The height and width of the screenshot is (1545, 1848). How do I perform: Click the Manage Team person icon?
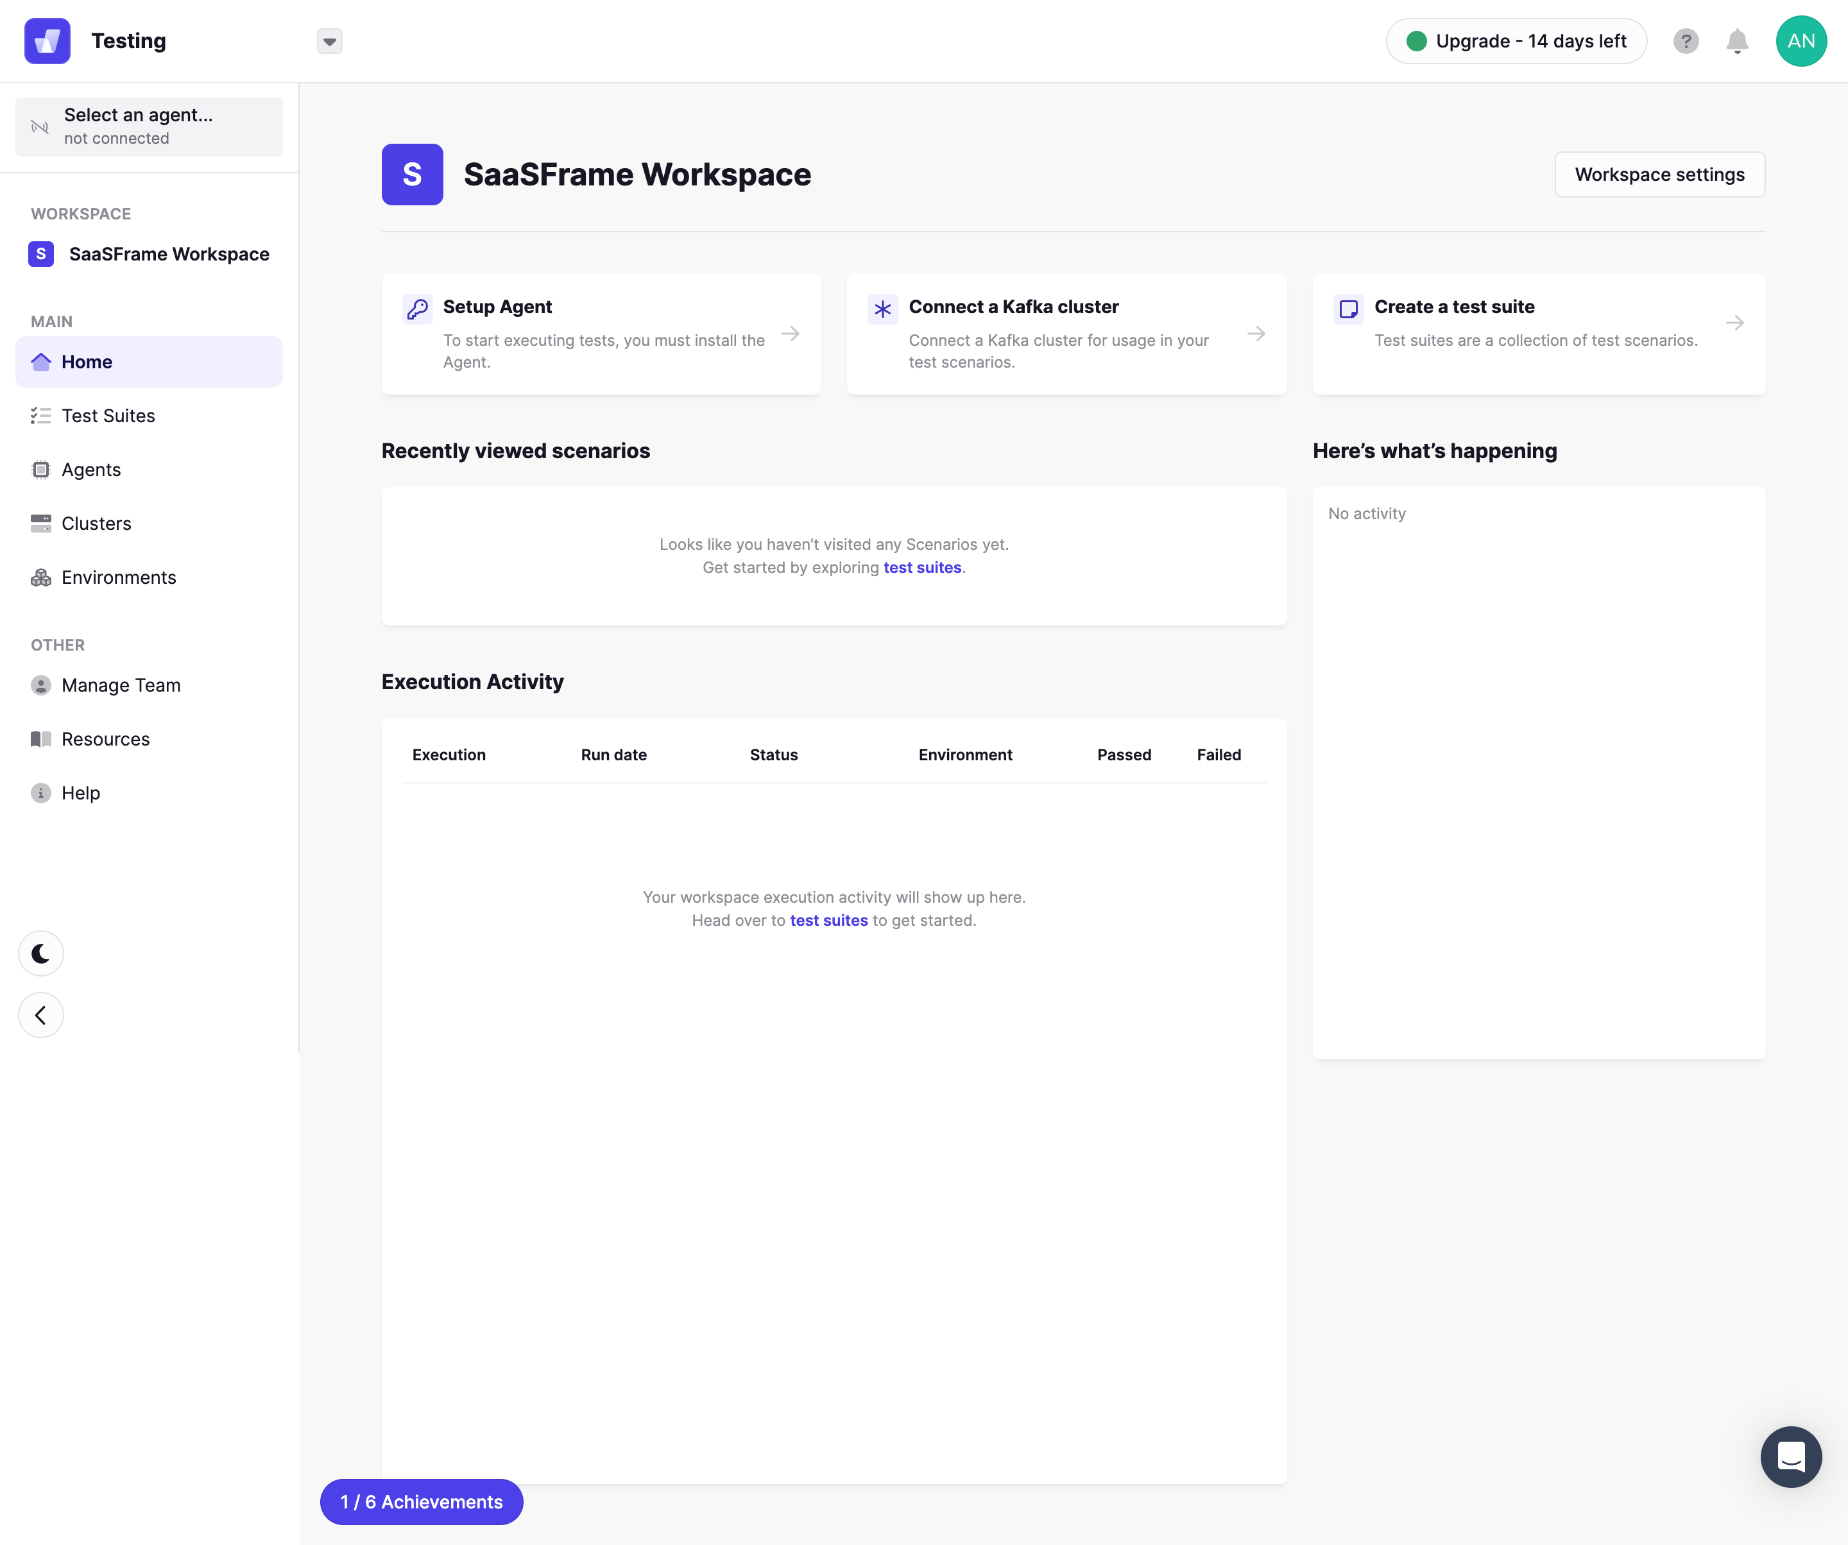pos(40,685)
